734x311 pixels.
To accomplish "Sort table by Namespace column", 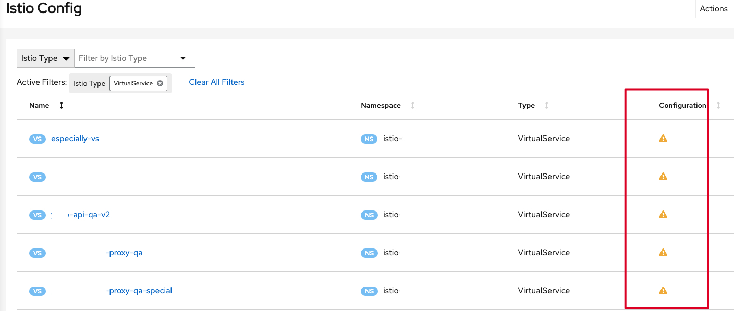I will pos(412,105).
